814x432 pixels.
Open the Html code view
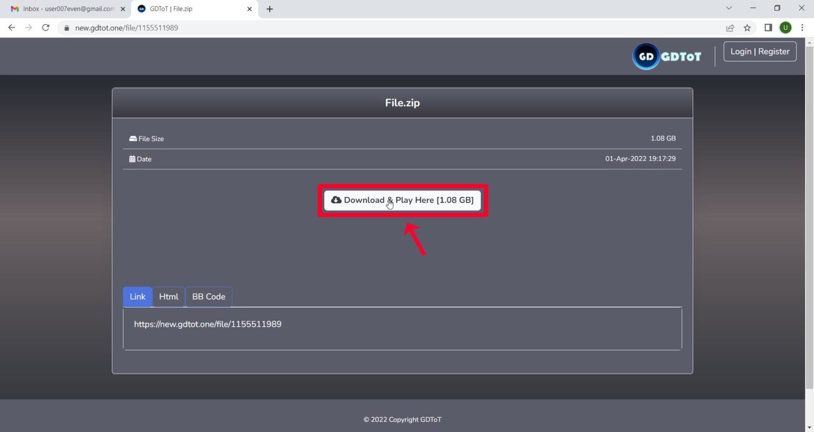(x=168, y=296)
